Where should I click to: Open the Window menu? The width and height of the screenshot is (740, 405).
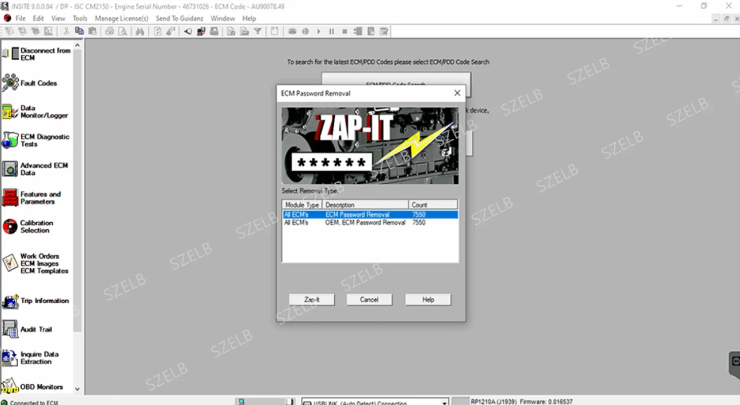223,18
